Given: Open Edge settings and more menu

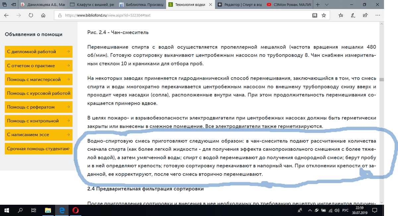Looking at the screenshot, I should (x=377, y=15).
